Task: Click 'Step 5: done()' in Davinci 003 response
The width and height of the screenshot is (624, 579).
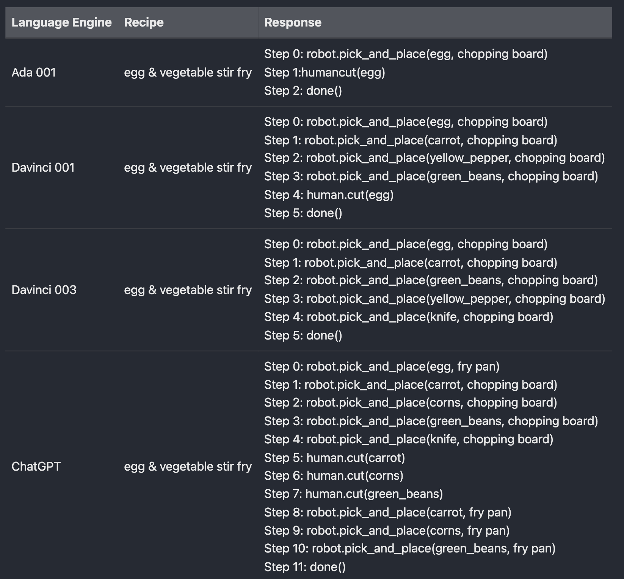Action: click(x=303, y=335)
